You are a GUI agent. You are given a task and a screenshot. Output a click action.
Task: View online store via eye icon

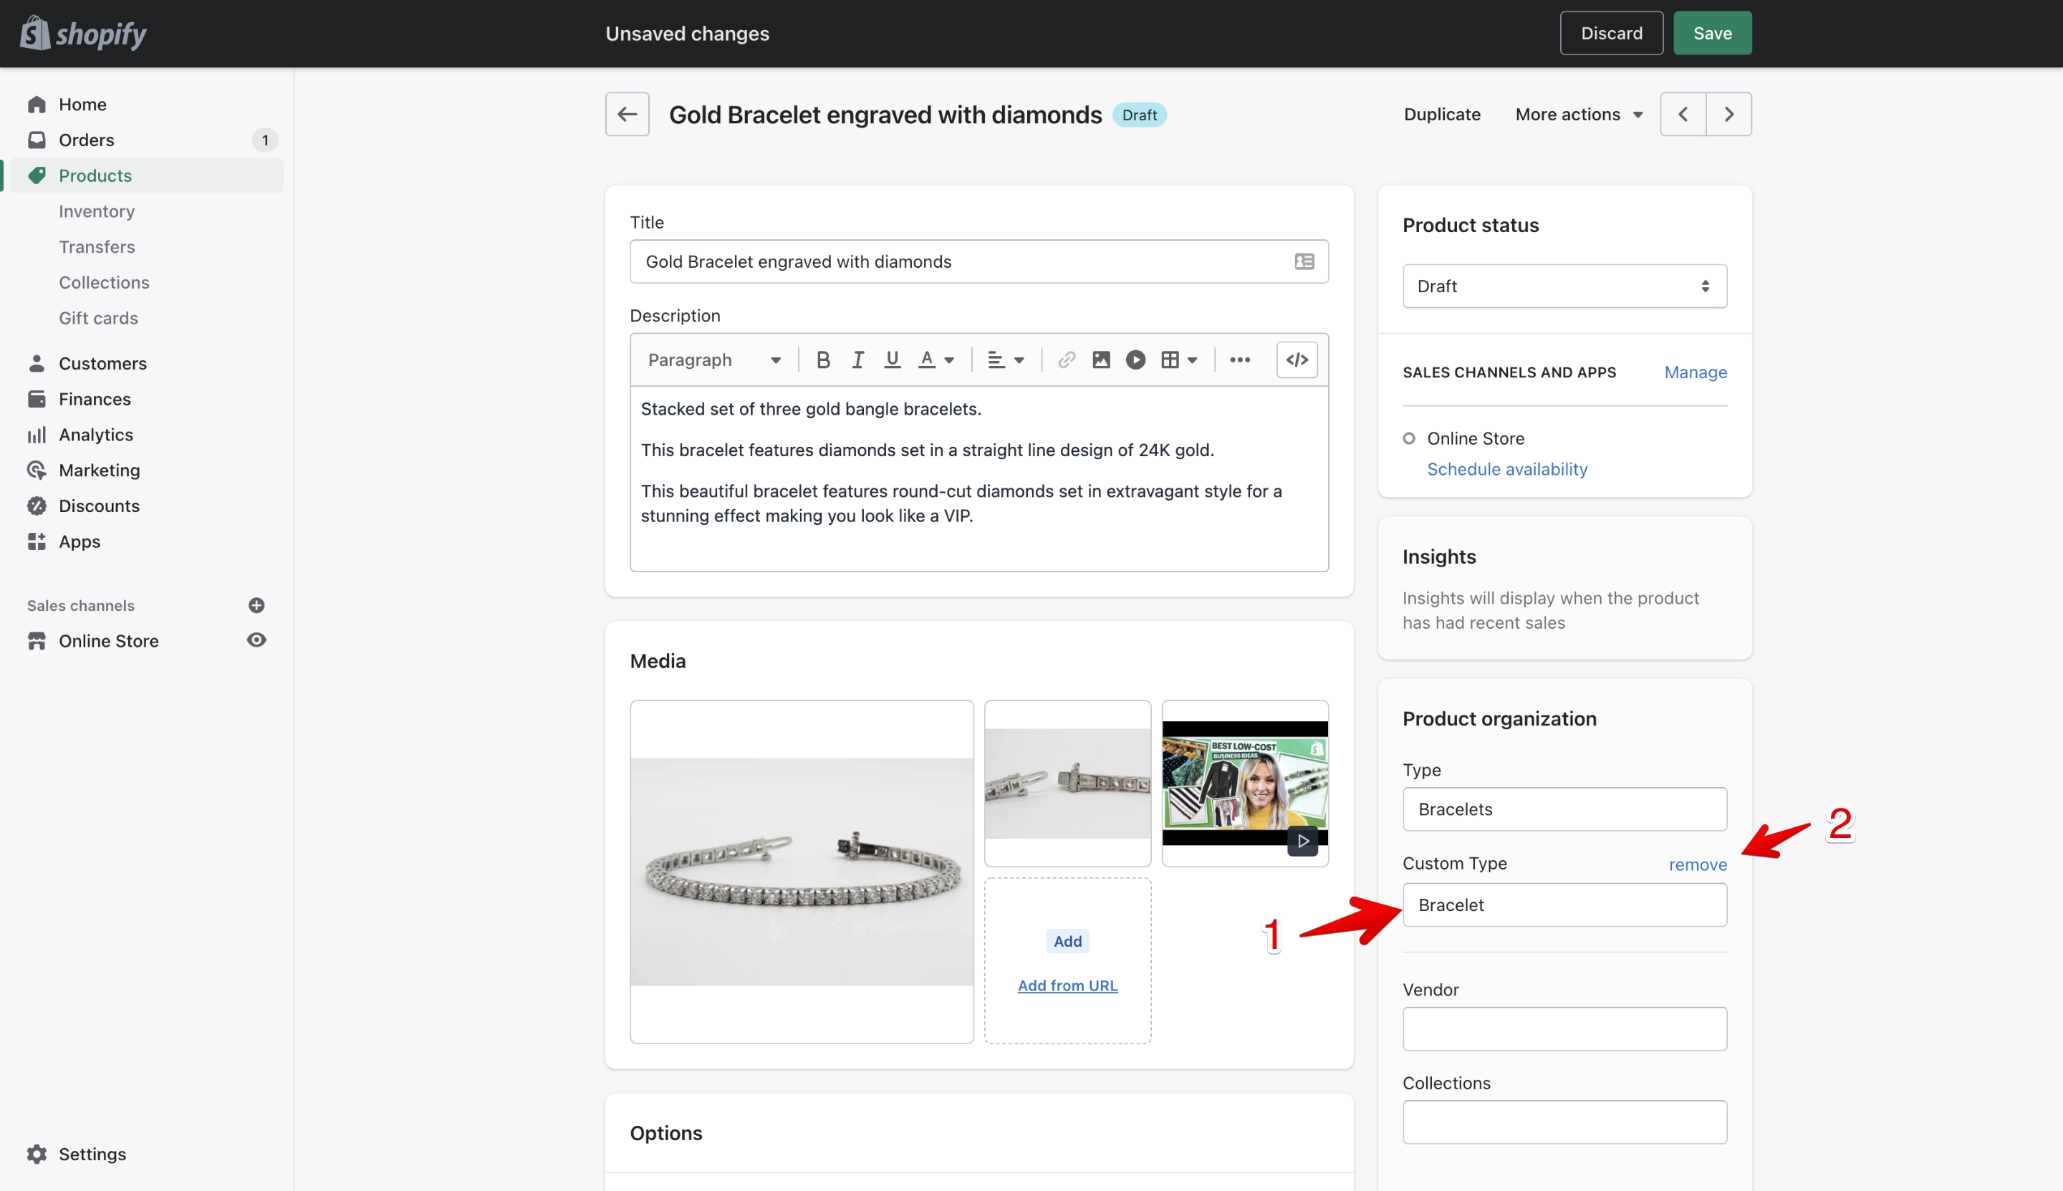tap(256, 640)
